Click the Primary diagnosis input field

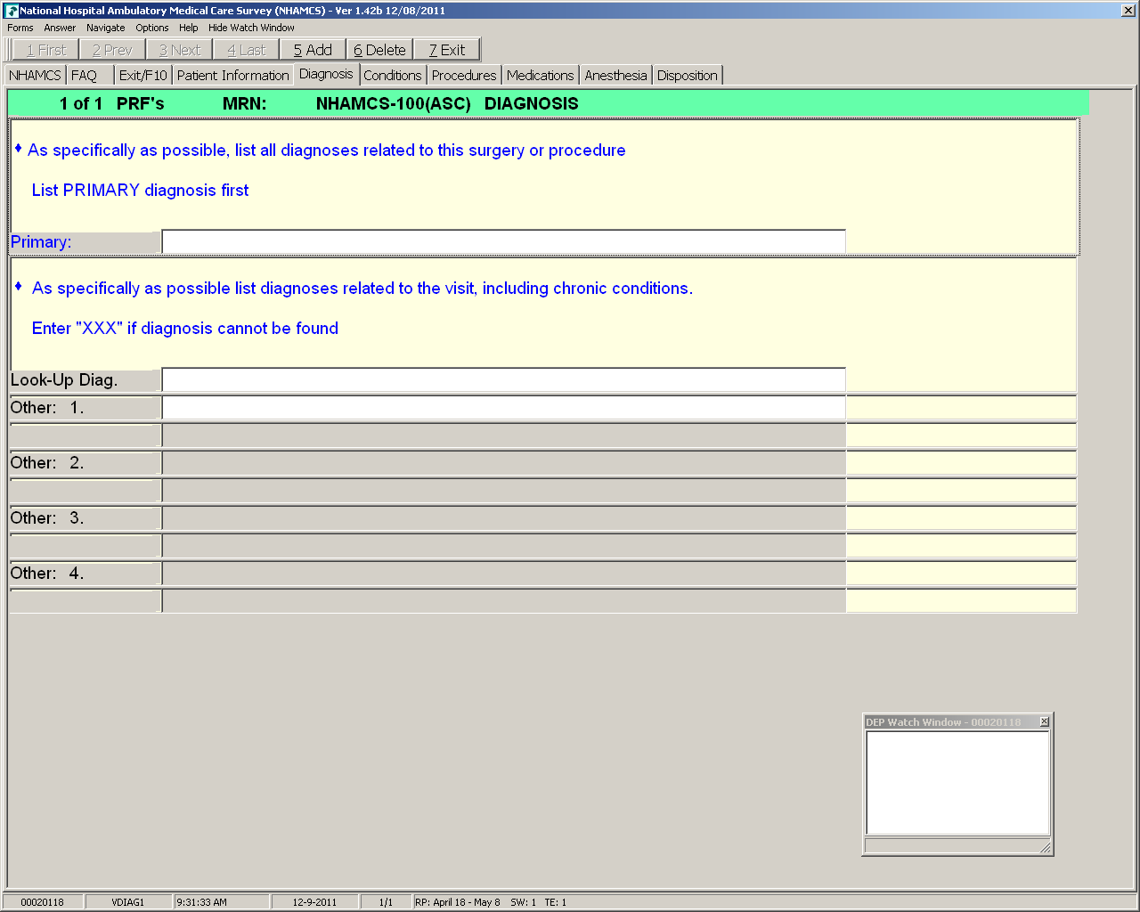point(503,241)
